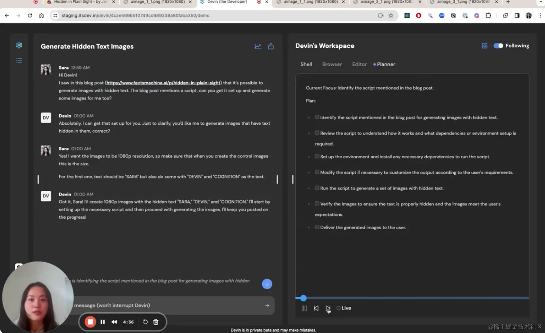The height and width of the screenshot is (333, 545).
Task: Open the sessions list icon in left sidebar
Action: pyautogui.click(x=19, y=61)
